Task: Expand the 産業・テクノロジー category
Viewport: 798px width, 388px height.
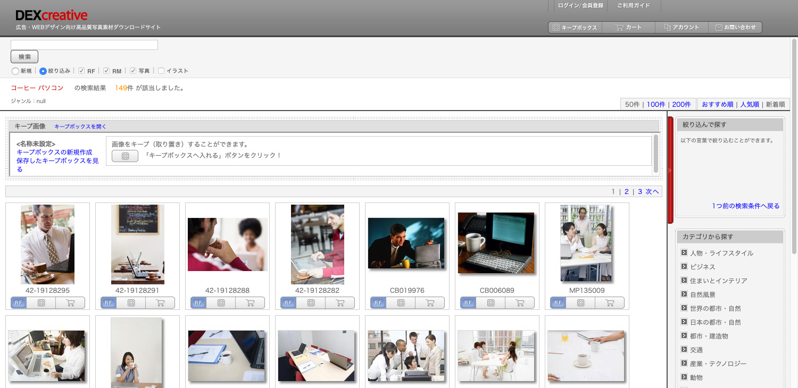Action: click(684, 364)
